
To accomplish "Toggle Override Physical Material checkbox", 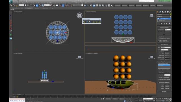I will (158, 79).
